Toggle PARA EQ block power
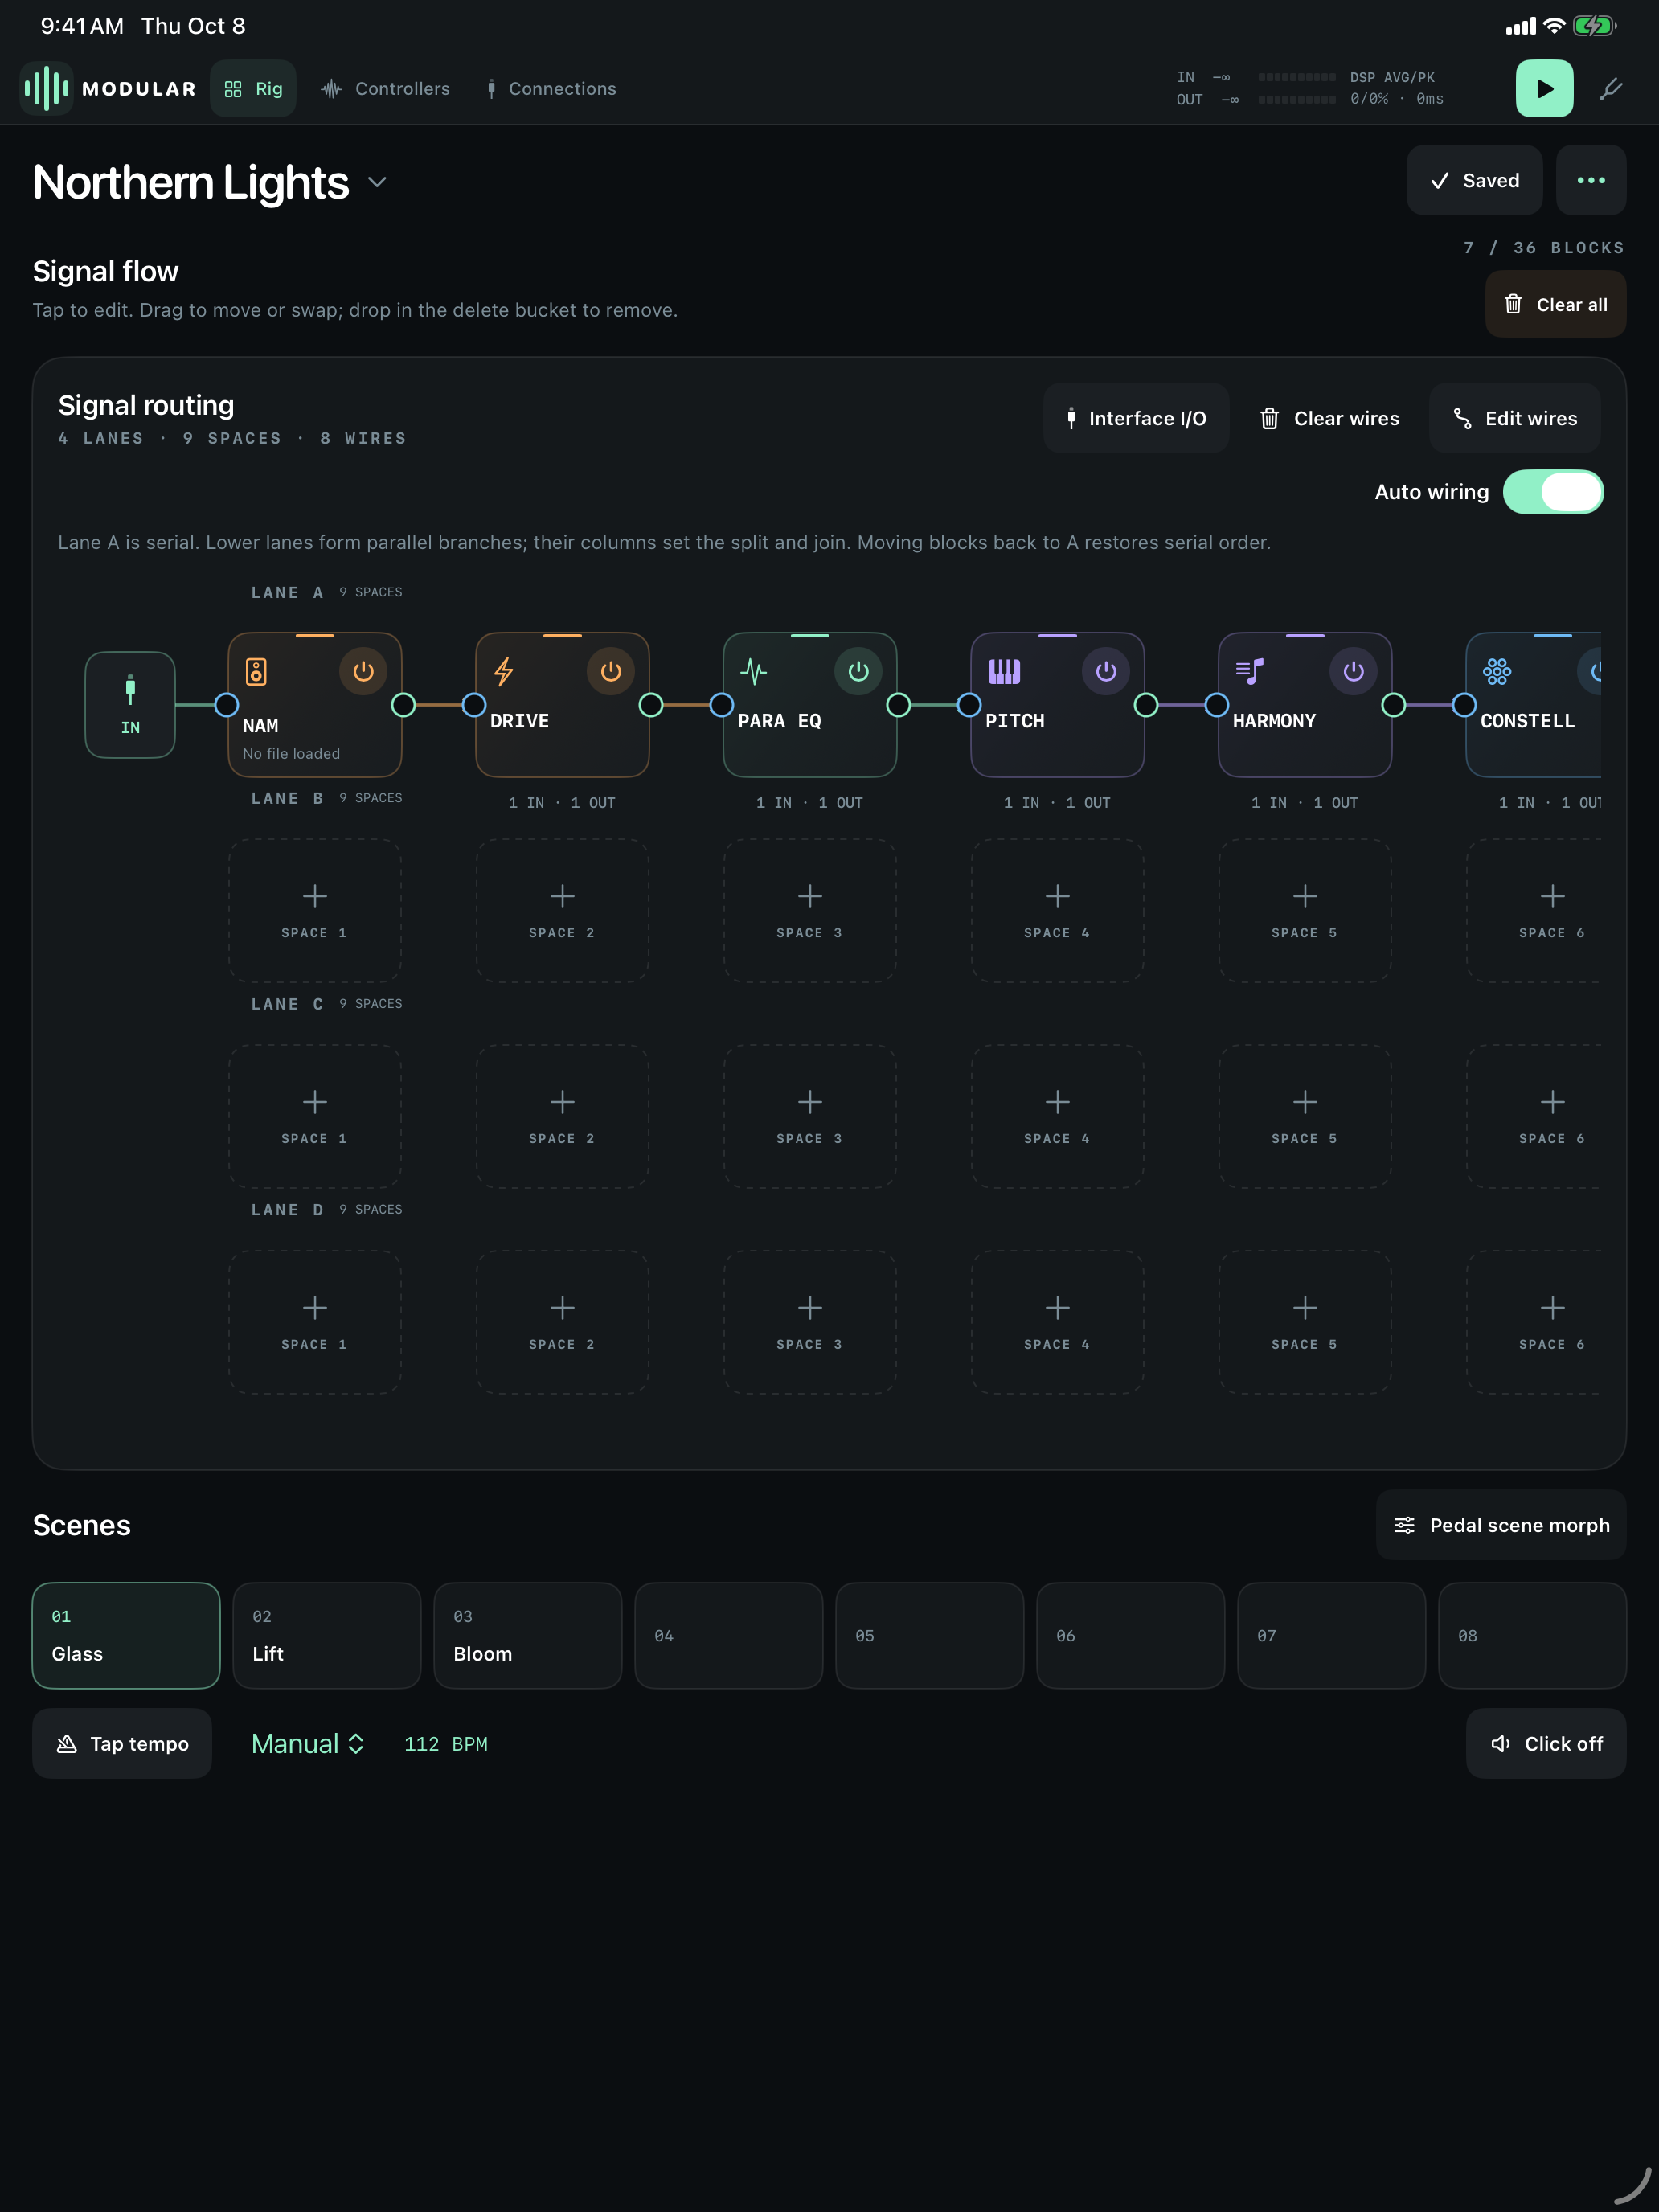This screenshot has height=2212, width=1659. click(x=858, y=671)
